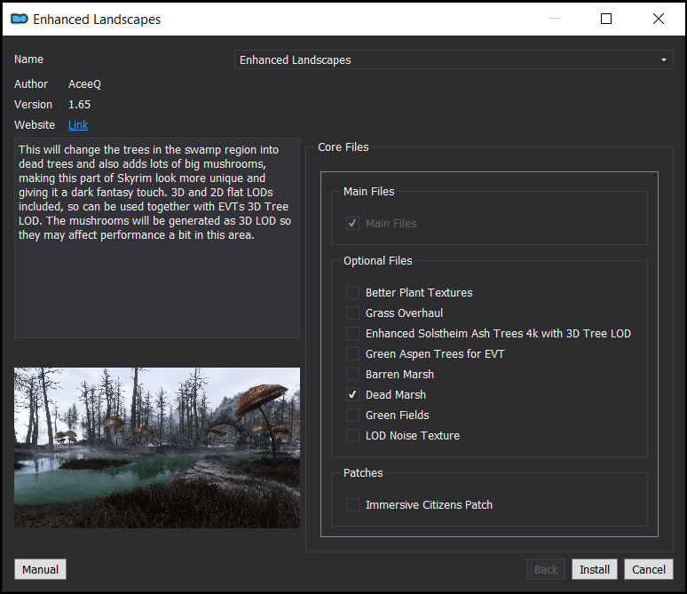Toggle the Main Files checkbox
The height and width of the screenshot is (594, 687).
point(352,224)
